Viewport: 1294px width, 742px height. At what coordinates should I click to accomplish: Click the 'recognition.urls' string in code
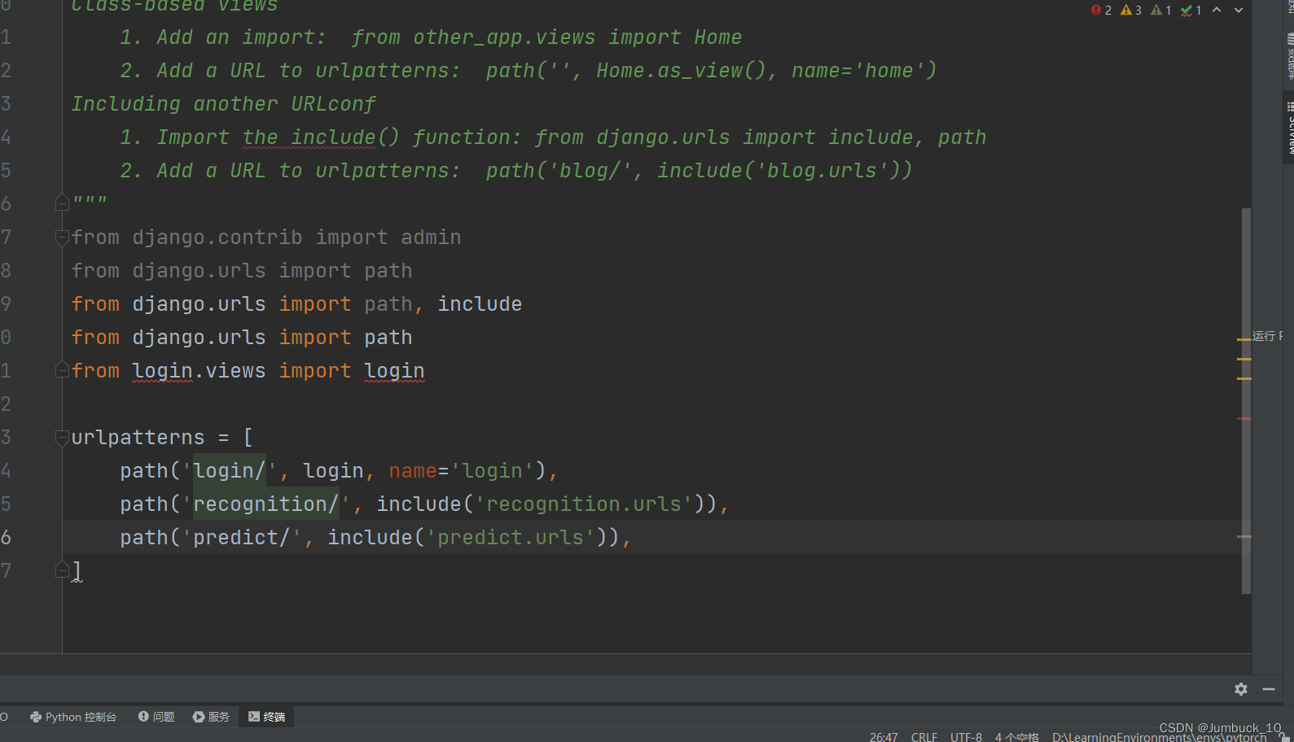click(x=584, y=504)
